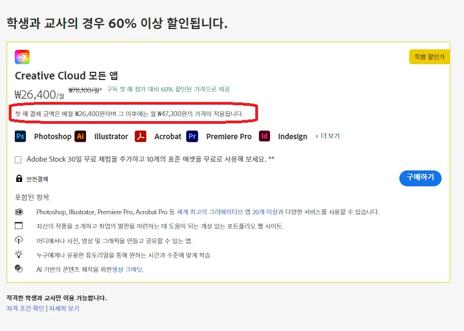This screenshot has height=331, width=464.
Task: Click the Photoshop Ps icon
Action: click(20, 136)
